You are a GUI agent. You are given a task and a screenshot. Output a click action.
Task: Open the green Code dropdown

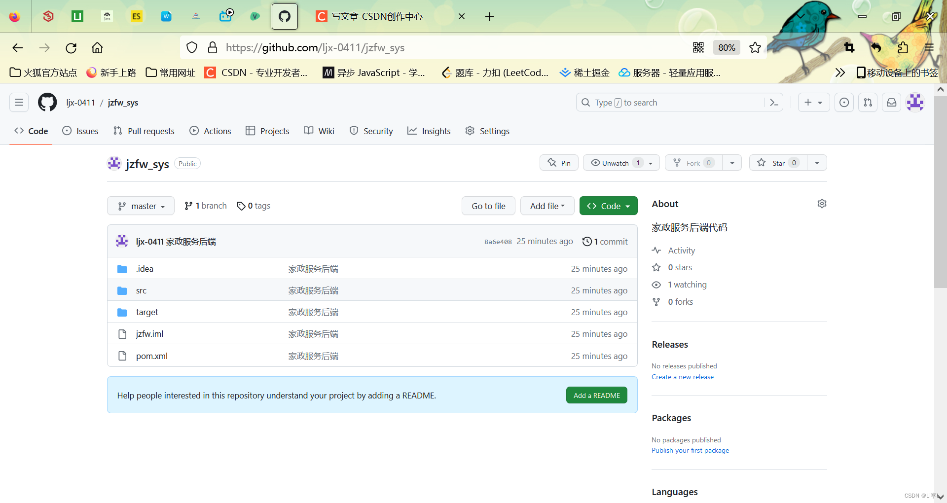point(608,206)
